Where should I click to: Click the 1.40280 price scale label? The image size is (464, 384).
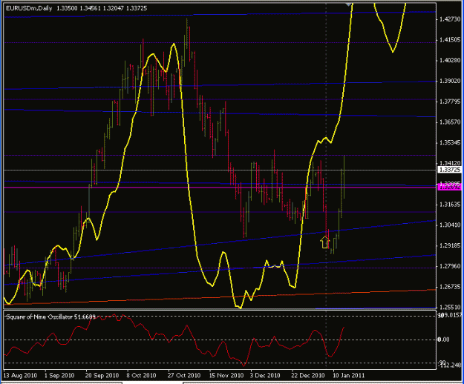(x=450, y=60)
